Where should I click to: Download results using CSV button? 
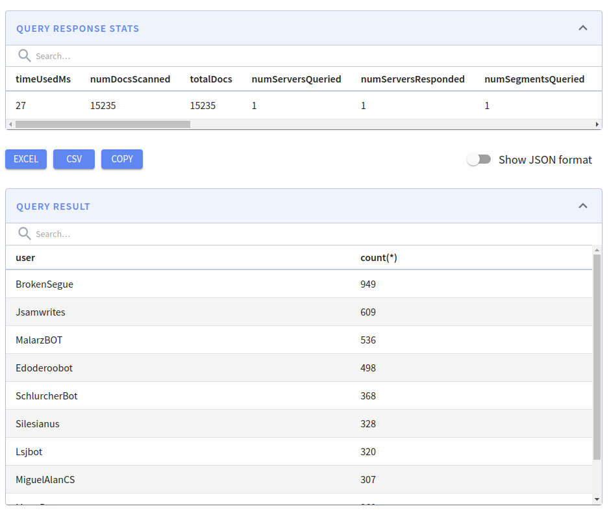74,159
